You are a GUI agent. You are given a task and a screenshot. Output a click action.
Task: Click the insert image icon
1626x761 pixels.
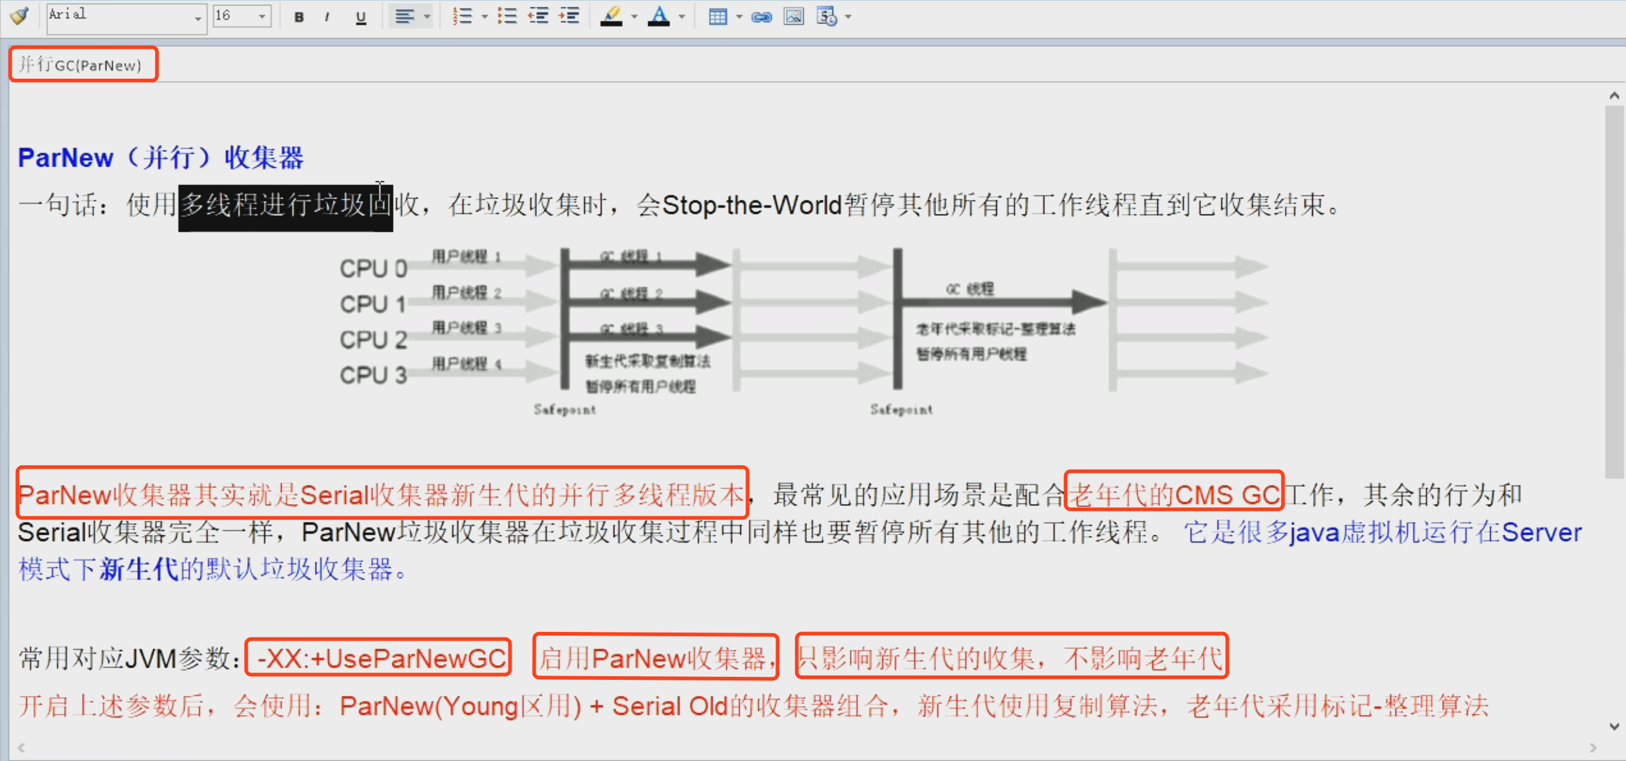(x=793, y=17)
